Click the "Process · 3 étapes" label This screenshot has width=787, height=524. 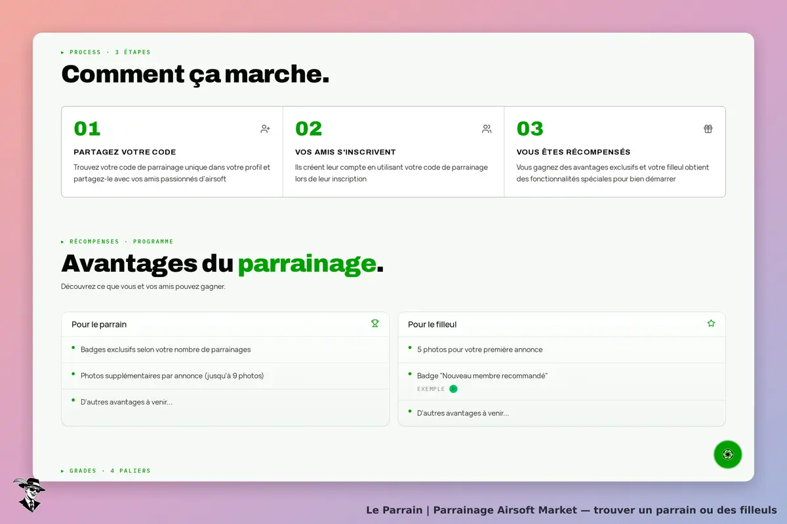coord(106,52)
